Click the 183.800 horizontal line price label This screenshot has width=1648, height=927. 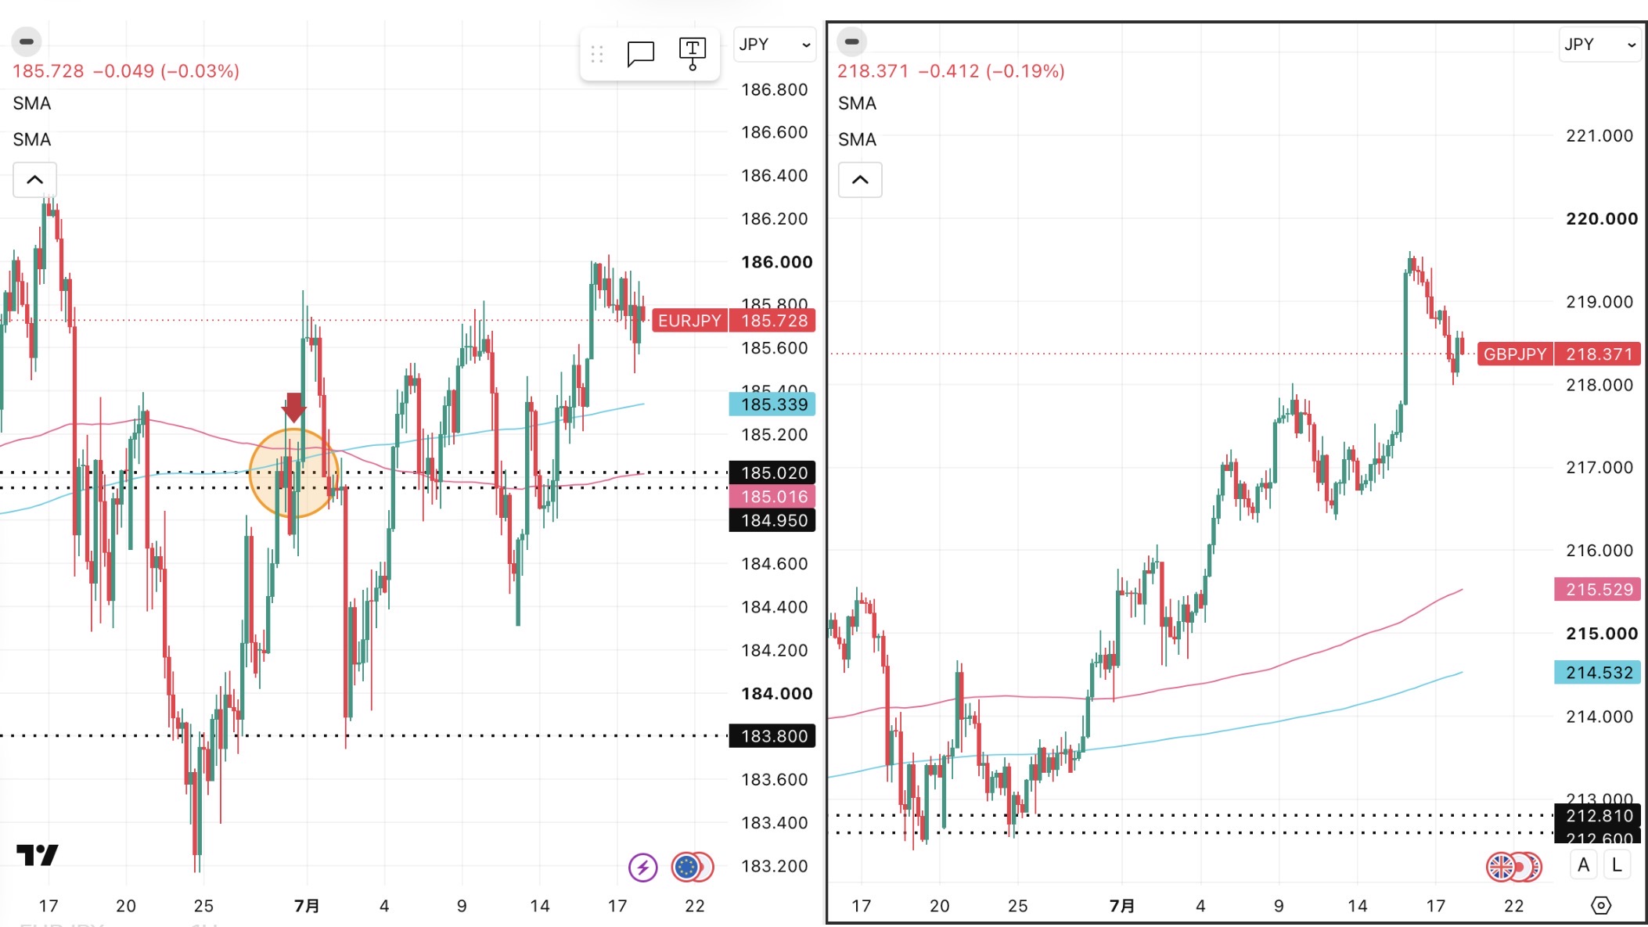[772, 736]
